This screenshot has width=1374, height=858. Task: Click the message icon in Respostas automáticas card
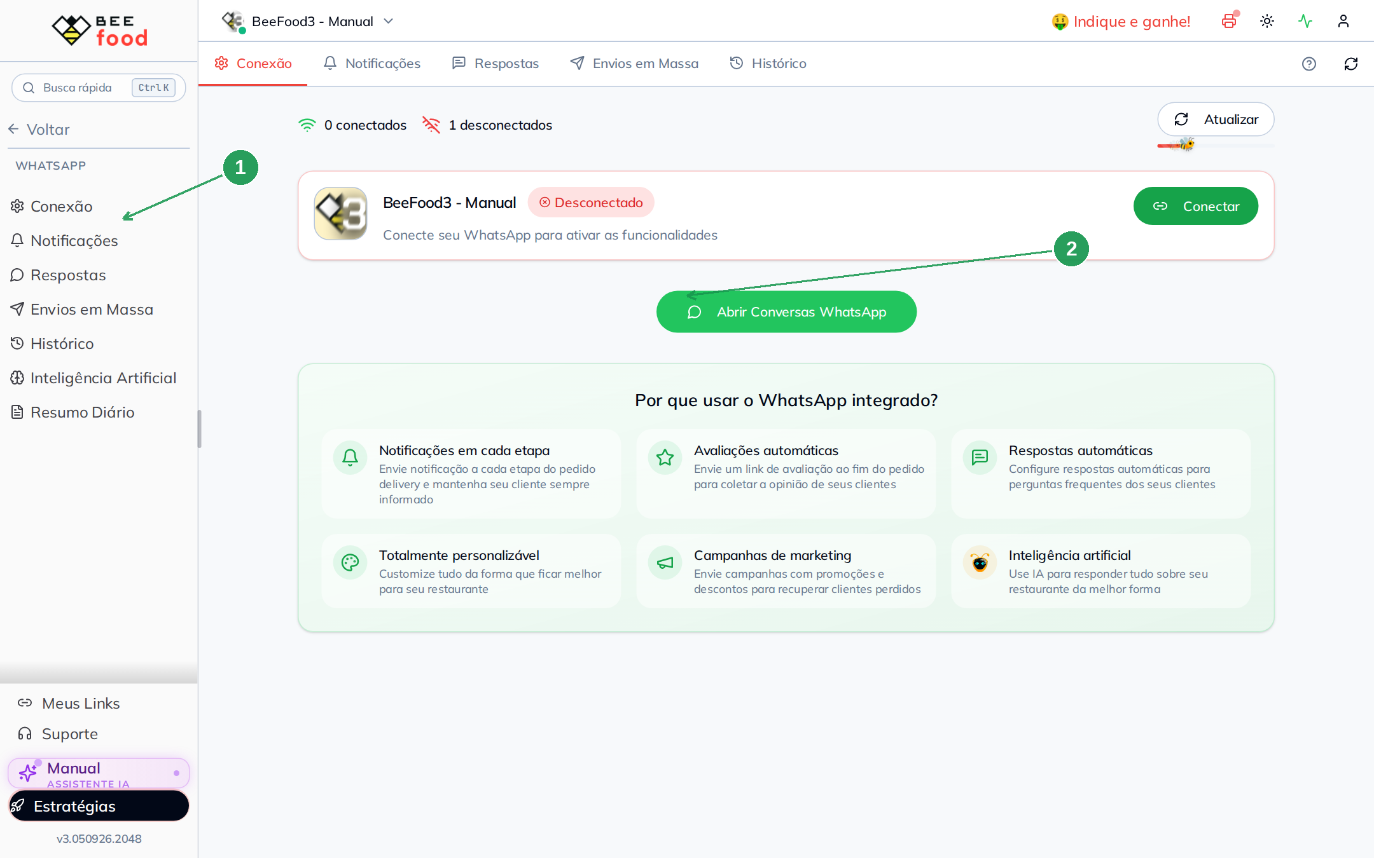coord(980,458)
